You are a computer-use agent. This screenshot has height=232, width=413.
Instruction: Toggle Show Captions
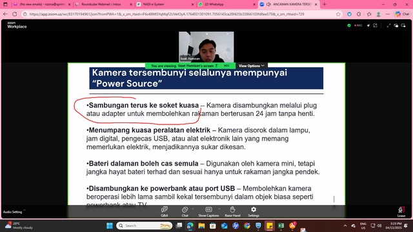pyautogui.click(x=208, y=211)
